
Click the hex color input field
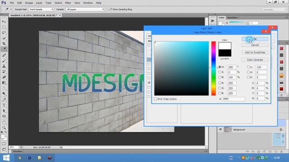[x=233, y=99]
